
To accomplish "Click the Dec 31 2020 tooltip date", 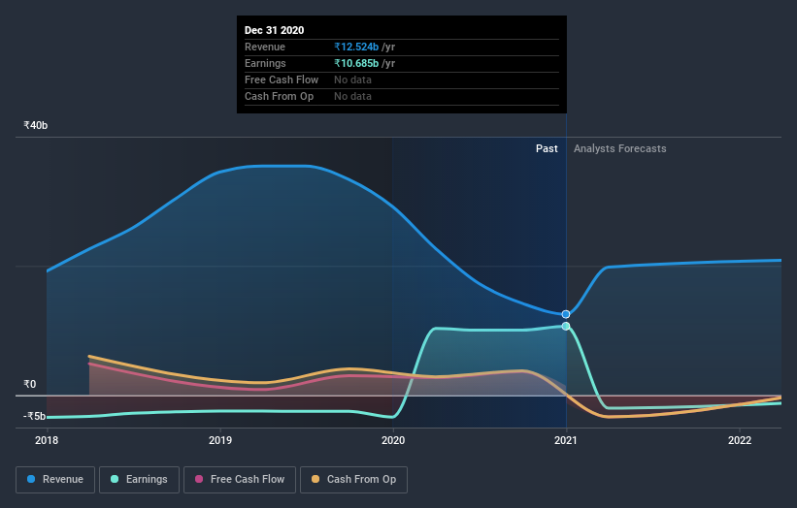I will tap(274, 30).
